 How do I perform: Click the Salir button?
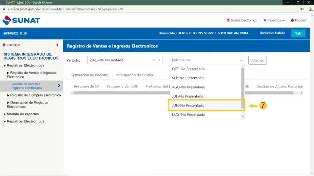pos(298,33)
